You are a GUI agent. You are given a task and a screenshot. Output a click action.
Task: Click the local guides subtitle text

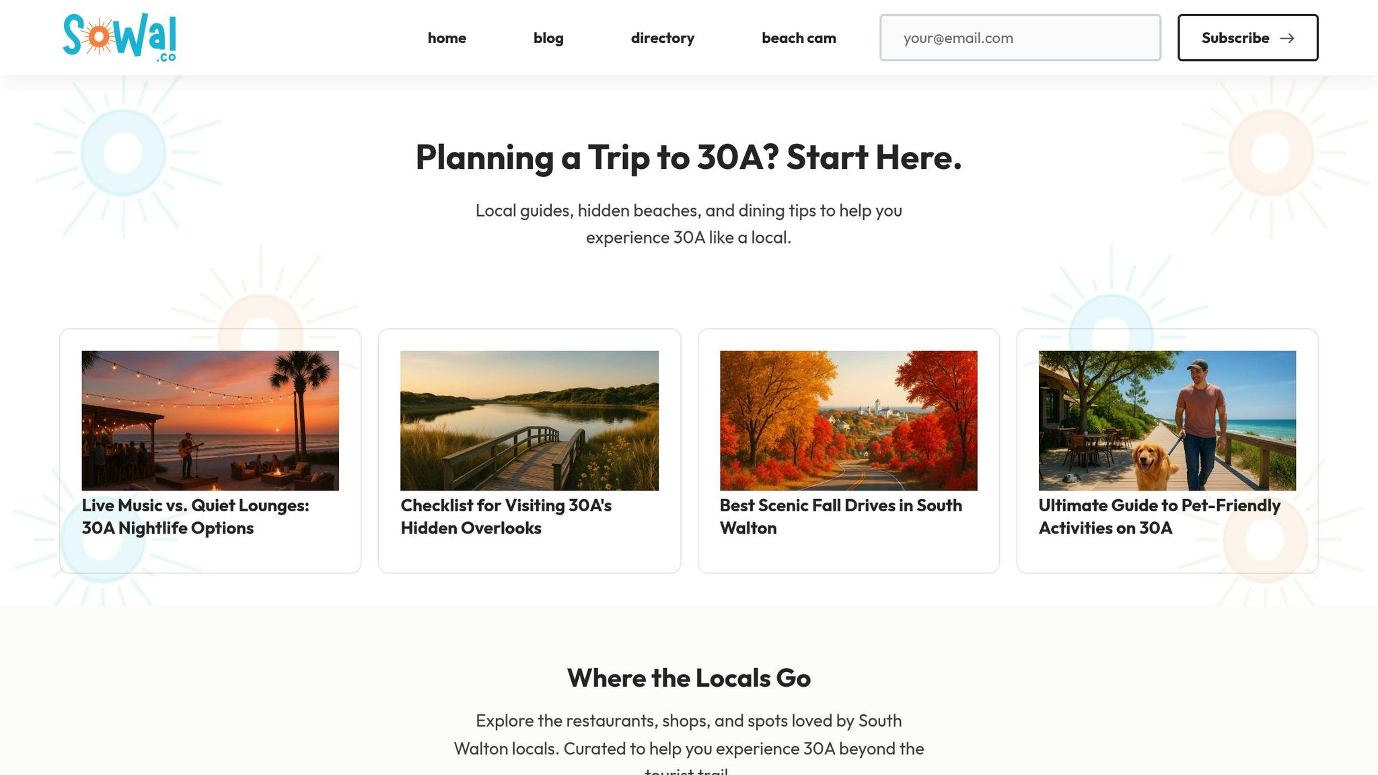[688, 224]
